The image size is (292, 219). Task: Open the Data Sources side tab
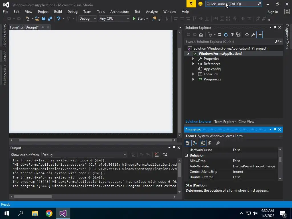point(5,75)
